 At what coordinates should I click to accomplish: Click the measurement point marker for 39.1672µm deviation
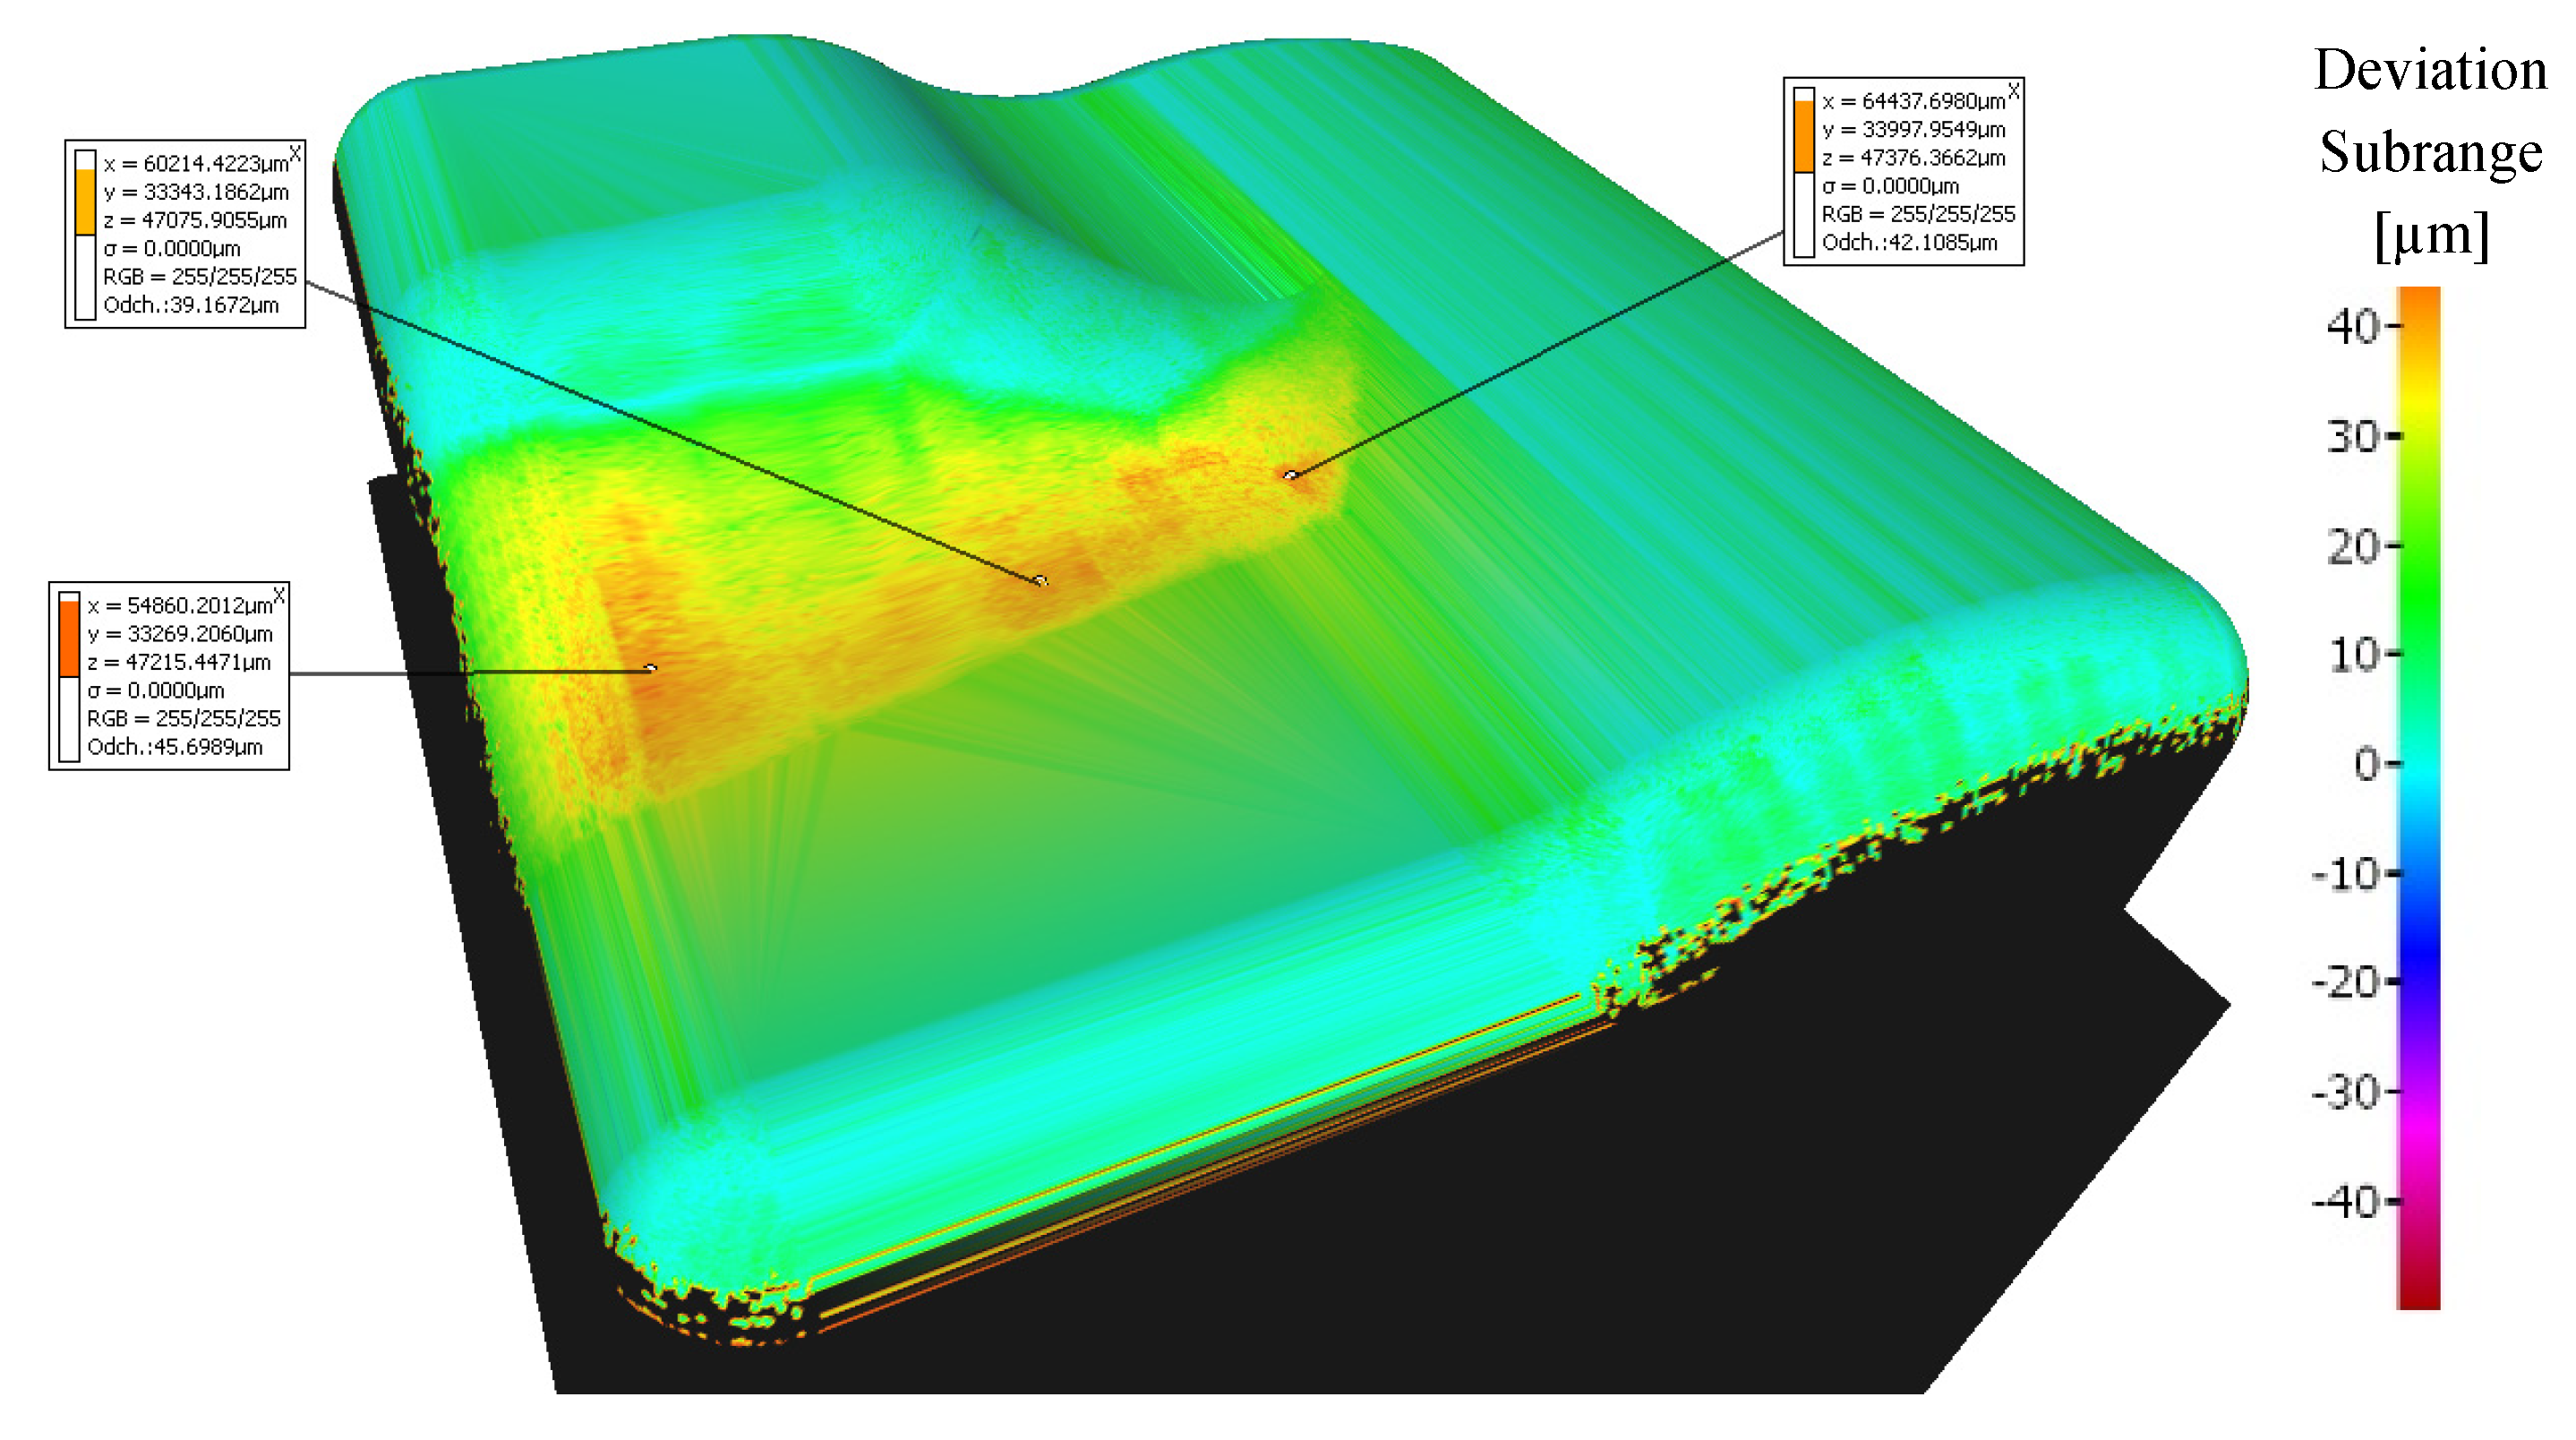click(1041, 580)
